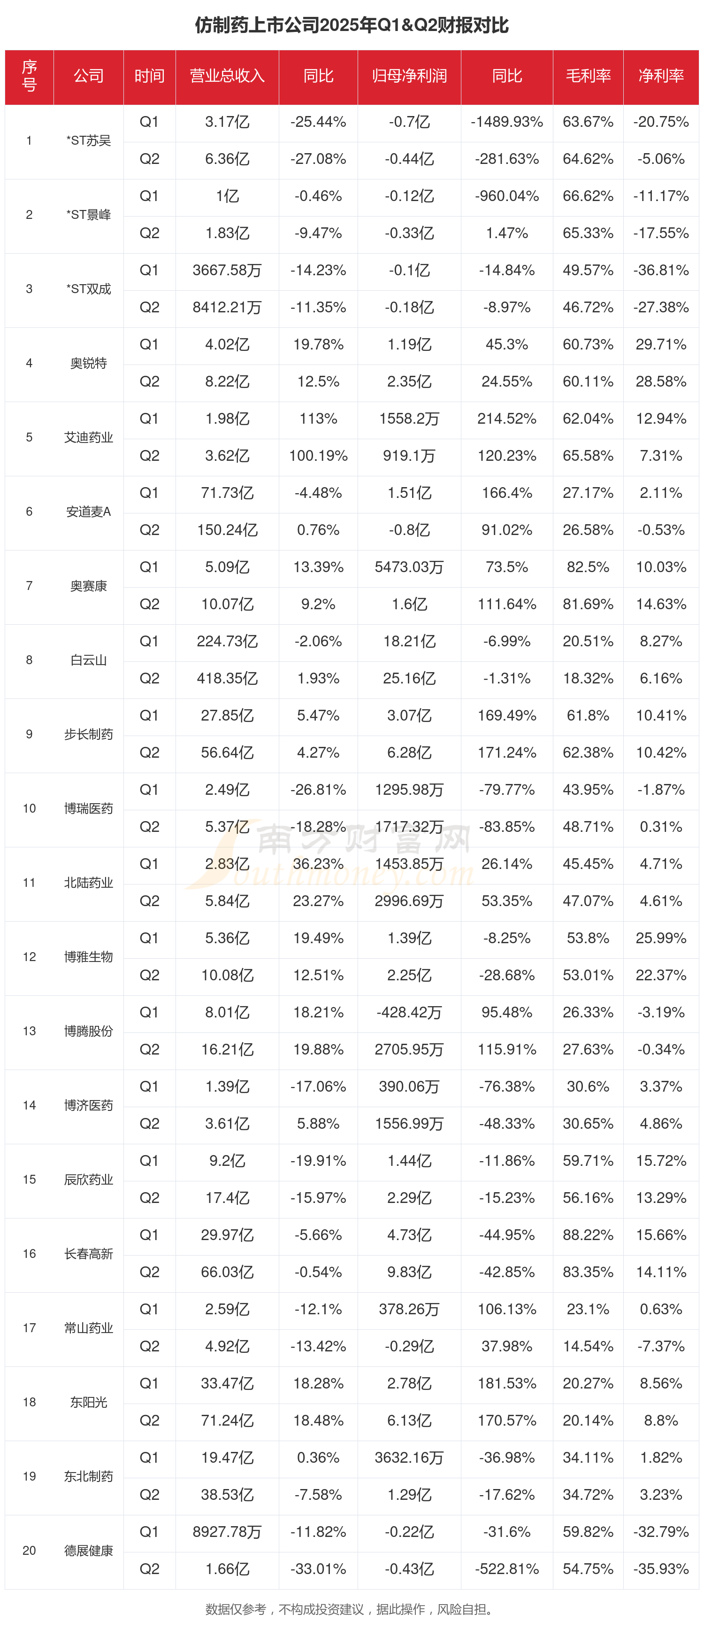This screenshot has width=704, height=1637.
Task: Open the 奥锐特 company entry
Action: pos(88,364)
